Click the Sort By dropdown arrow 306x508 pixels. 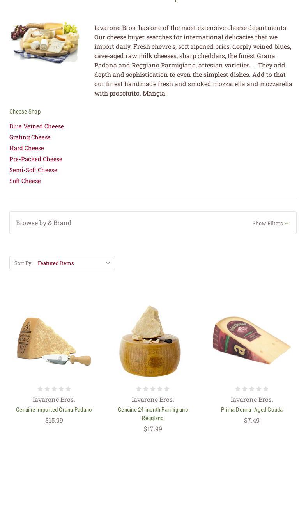pyautogui.click(x=108, y=263)
